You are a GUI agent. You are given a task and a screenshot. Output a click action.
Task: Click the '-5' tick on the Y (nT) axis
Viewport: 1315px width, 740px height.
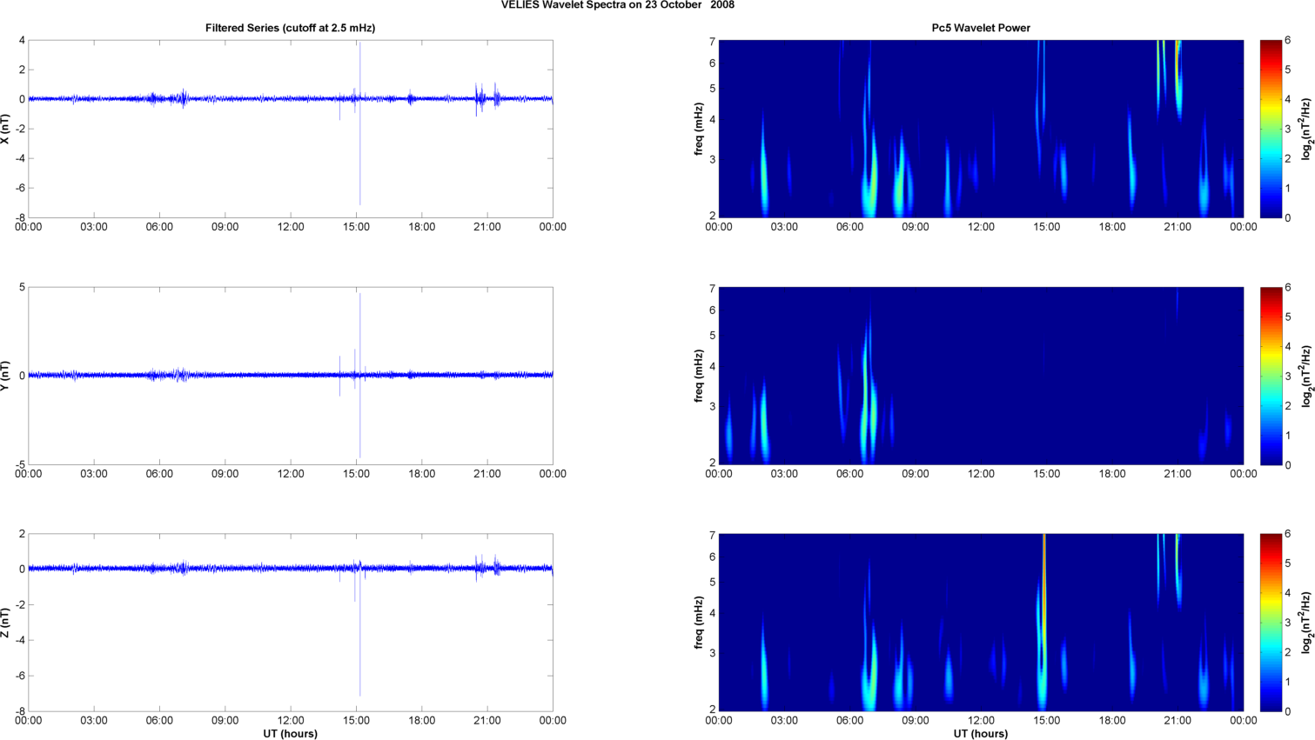click(19, 464)
